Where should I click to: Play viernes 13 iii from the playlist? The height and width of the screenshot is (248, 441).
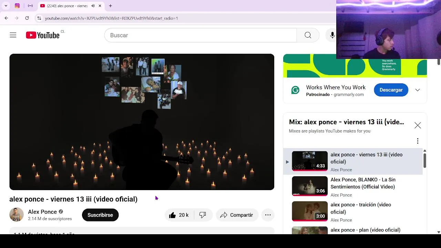pyautogui.click(x=353, y=161)
